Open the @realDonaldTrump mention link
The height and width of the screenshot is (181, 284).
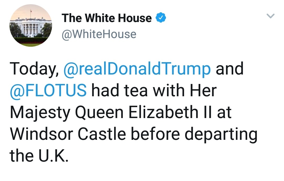click(x=137, y=69)
